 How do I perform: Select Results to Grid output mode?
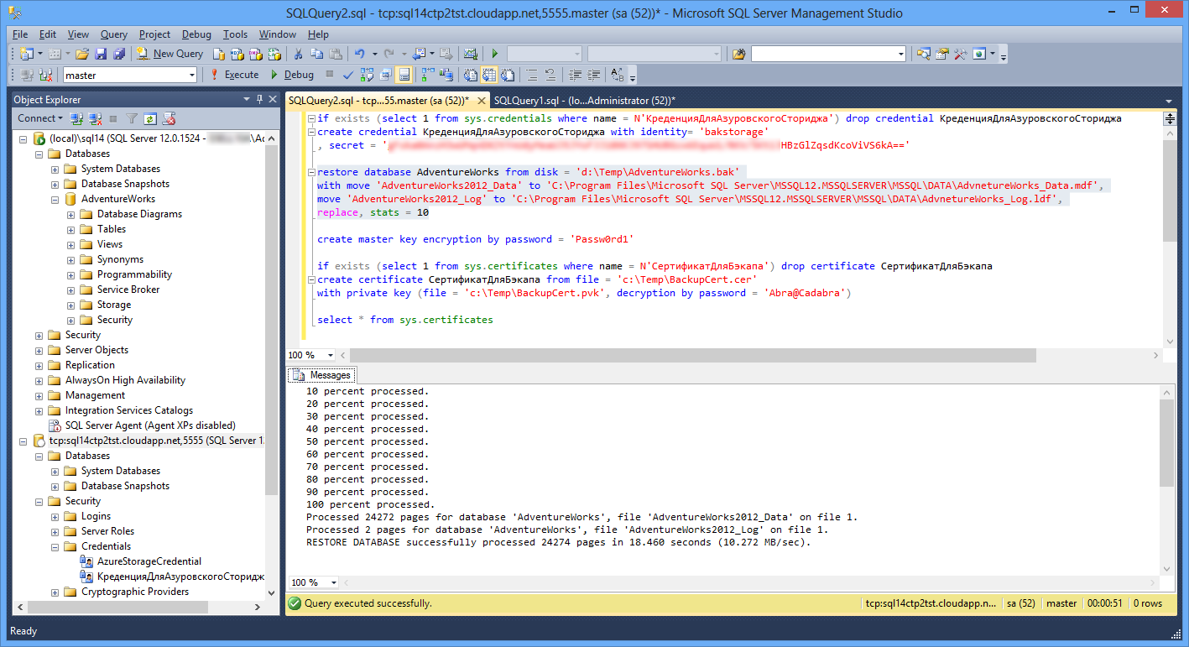point(488,75)
